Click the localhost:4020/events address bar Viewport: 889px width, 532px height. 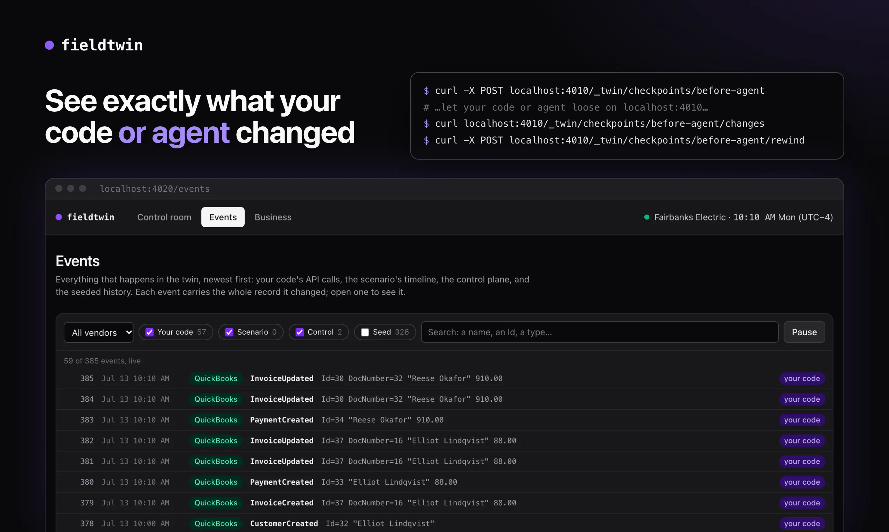[155, 189]
